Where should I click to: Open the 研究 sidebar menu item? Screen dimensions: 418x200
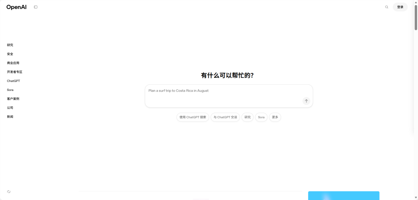[x=10, y=45]
